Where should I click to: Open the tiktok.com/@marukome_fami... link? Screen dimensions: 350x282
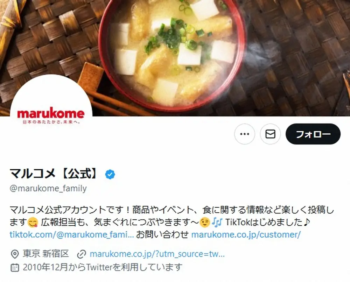pos(72,234)
